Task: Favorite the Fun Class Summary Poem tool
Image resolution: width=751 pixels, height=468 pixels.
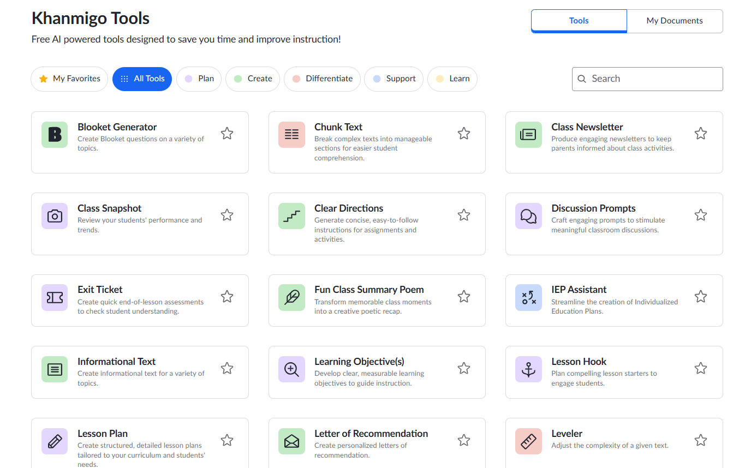Action: [x=464, y=296]
